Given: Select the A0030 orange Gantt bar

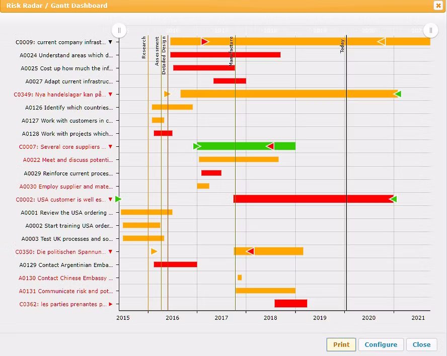Looking at the screenshot, I should pos(203,186).
